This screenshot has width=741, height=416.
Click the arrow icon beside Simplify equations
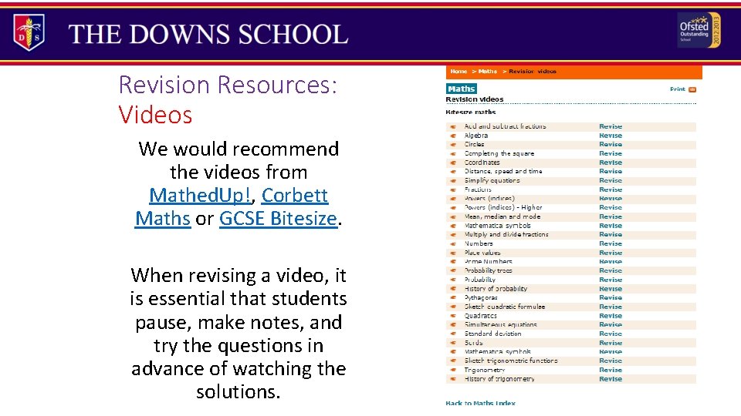[453, 180]
